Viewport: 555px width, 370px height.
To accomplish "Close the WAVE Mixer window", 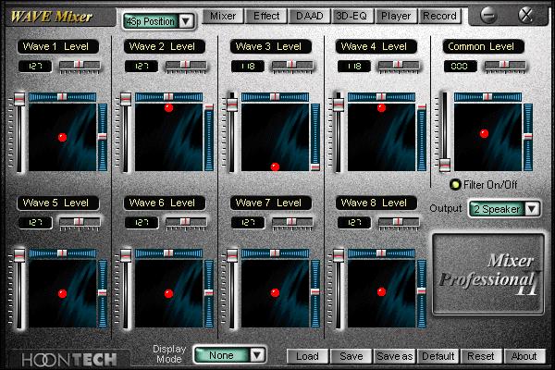I will coord(526,16).
